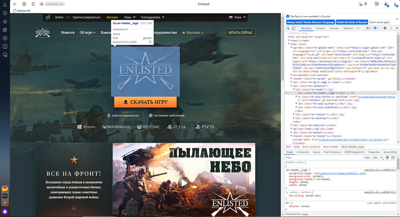Focus the styles Filter input field
The width and height of the screenshot is (400, 217).
click(x=324, y=157)
